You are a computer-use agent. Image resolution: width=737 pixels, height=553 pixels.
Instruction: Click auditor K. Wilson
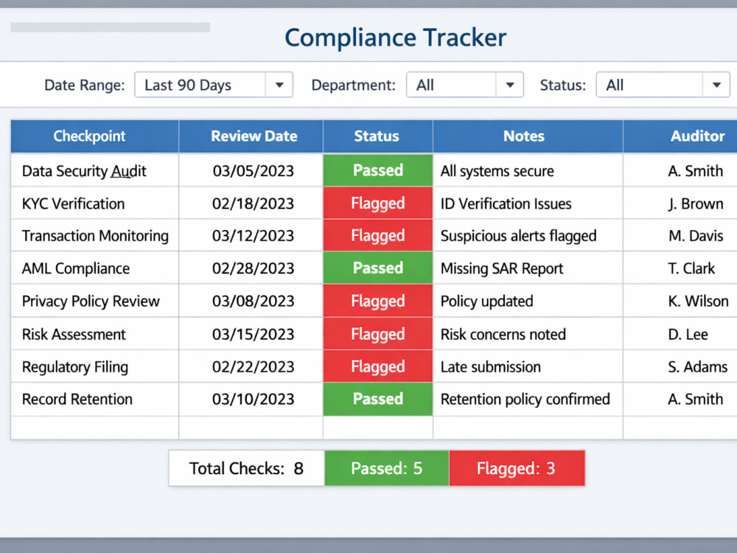coord(699,301)
